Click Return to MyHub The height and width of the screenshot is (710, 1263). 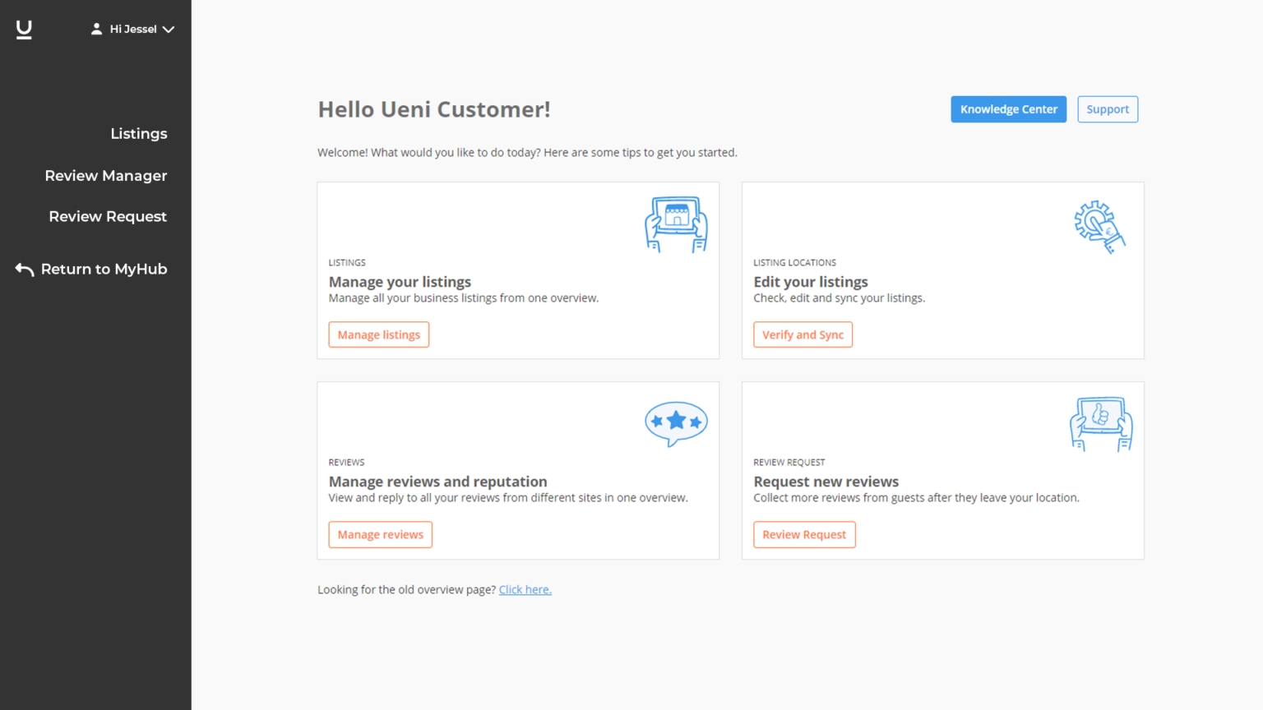pos(104,269)
